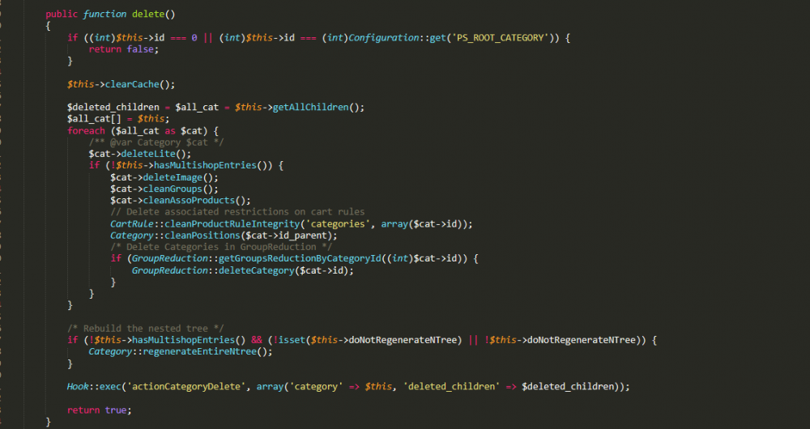Image resolution: width=810 pixels, height=429 pixels.
Task: Click the @var Category $cat doc comment
Action: pos(156,142)
